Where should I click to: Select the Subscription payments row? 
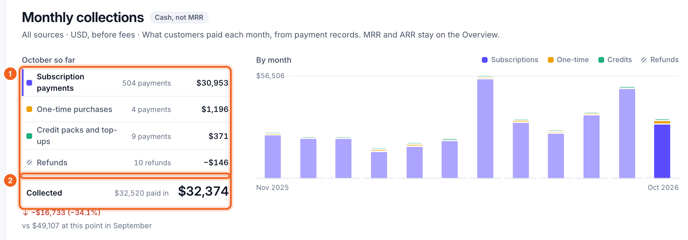125,82
